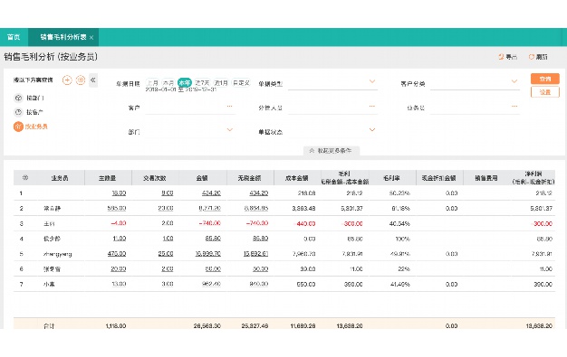Open the 业务员 ellipsis lookup icon
The height and width of the screenshot is (357, 567).
514,107
